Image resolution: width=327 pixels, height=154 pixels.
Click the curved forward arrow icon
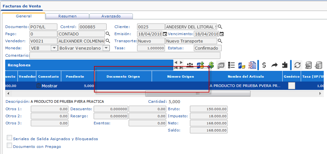pos(274,65)
